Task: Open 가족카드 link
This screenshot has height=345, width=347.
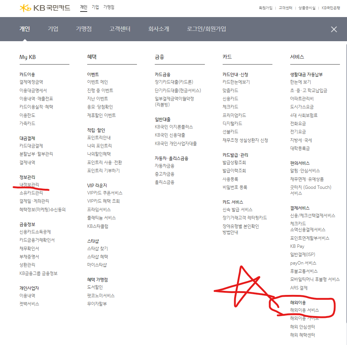Action: [x=27, y=124]
